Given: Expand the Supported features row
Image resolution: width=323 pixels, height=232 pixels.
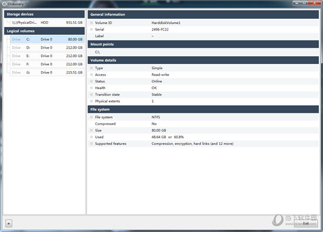Looking at the screenshot, I should tap(92, 144).
